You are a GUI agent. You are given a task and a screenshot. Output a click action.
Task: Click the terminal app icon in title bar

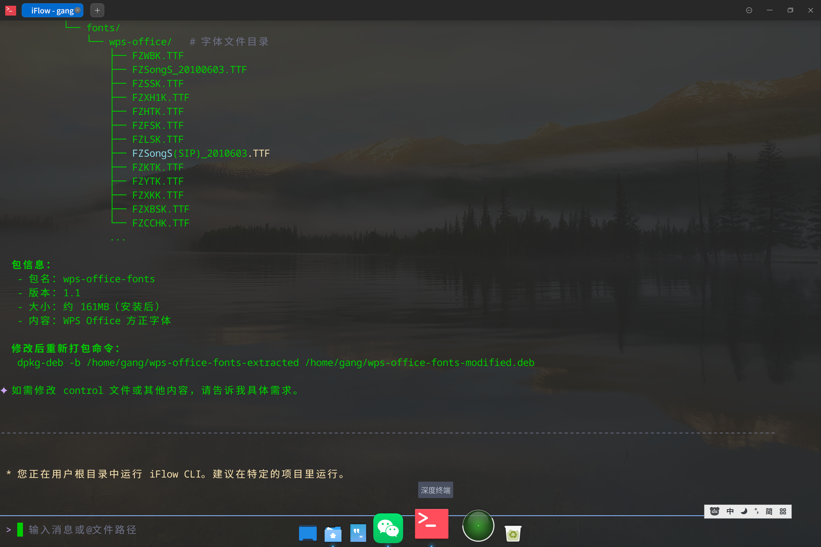click(10, 10)
